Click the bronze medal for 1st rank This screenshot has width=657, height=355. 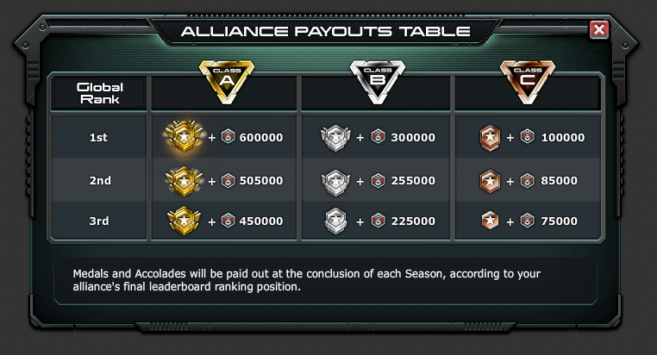coord(490,137)
